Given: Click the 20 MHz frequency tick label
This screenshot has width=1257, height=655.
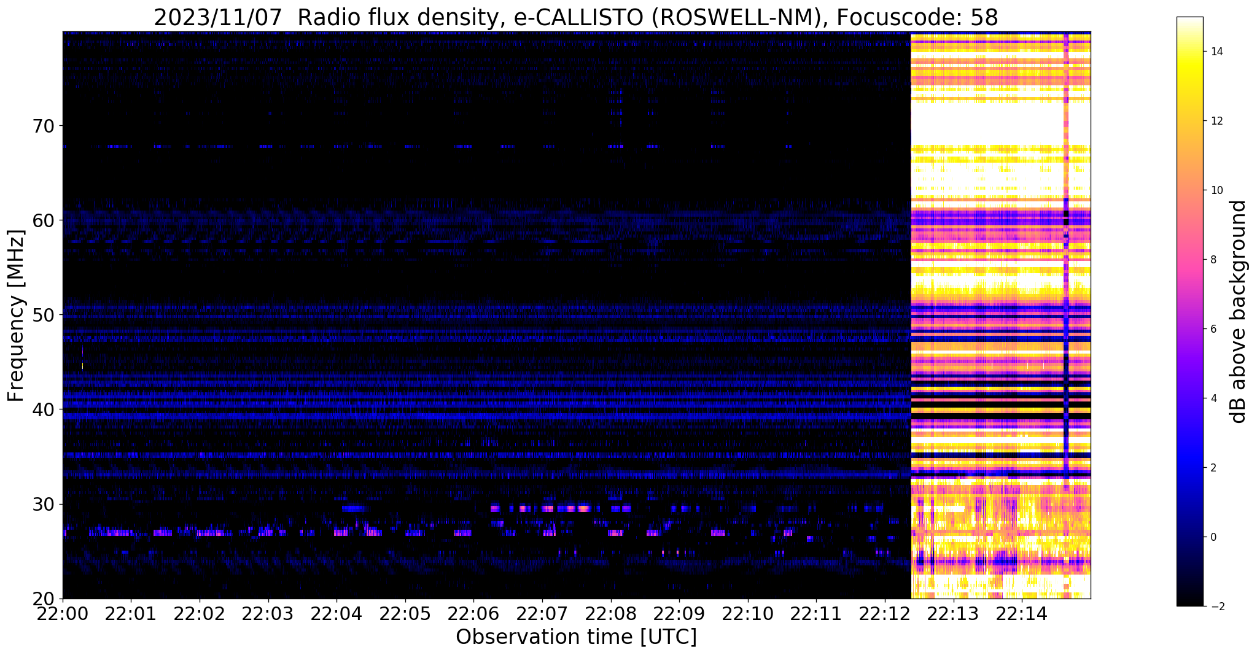Looking at the screenshot, I should [x=43, y=599].
